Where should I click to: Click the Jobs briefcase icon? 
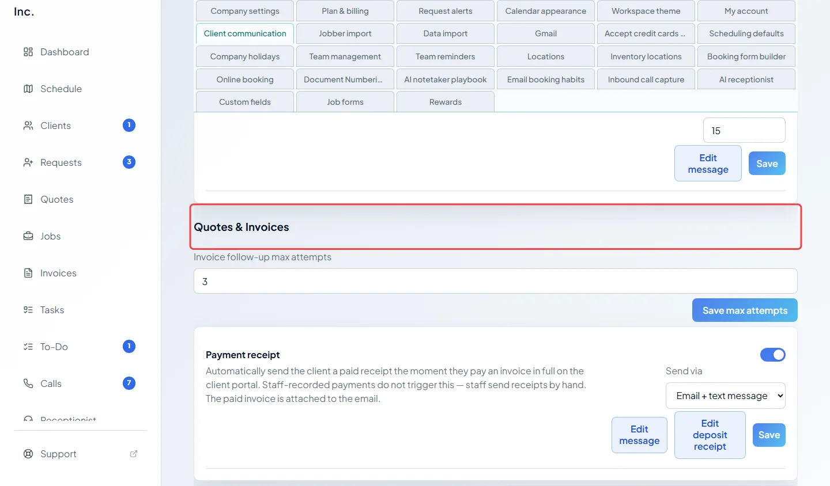point(28,236)
